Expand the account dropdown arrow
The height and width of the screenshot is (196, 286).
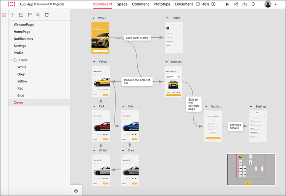[275, 4]
